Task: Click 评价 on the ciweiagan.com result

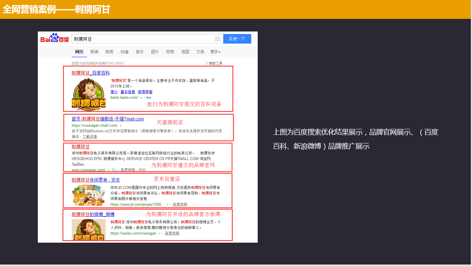Action: [x=142, y=170]
